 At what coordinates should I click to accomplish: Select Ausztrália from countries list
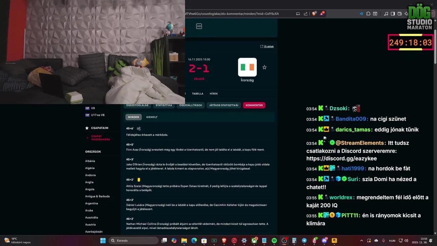(x=91, y=217)
